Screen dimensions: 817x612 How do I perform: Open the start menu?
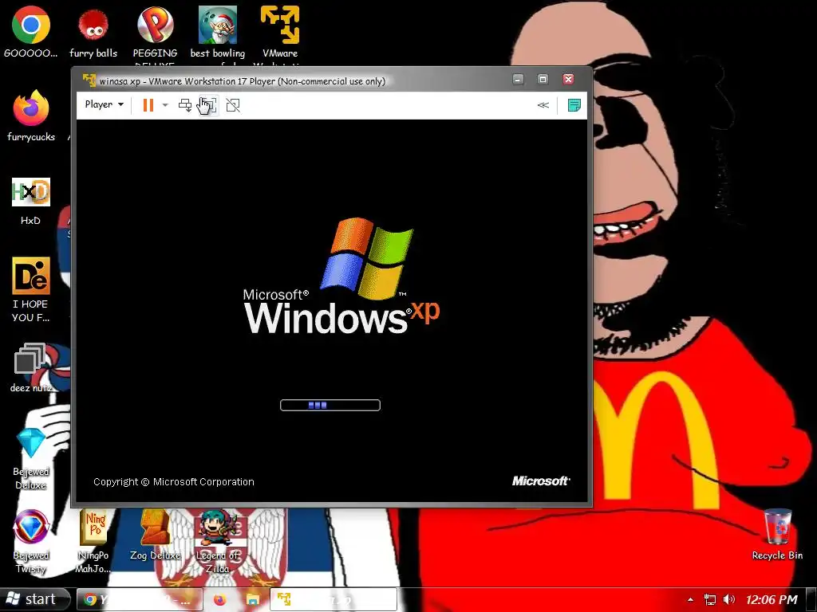[34, 599]
